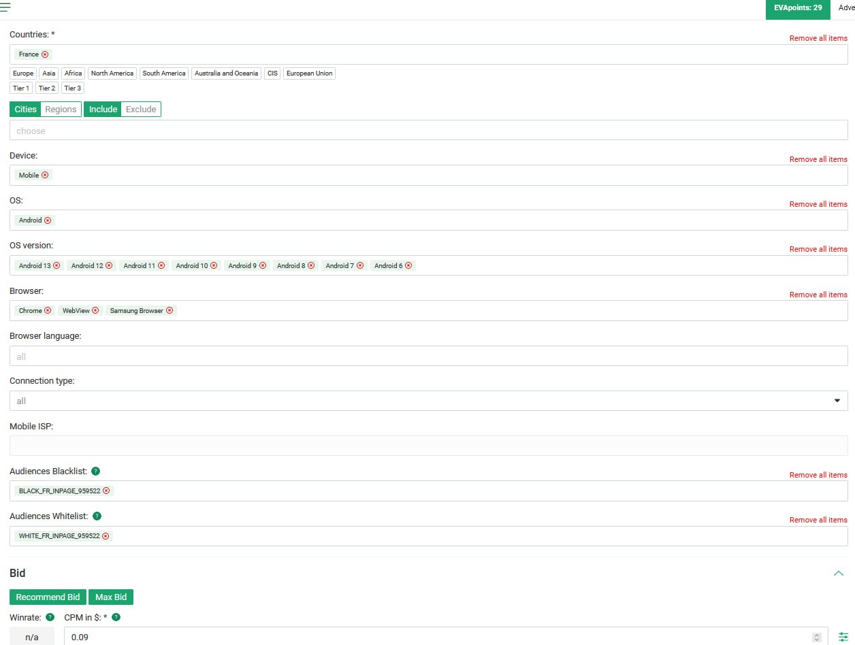The image size is (855, 645).
Task: Click Max Bid button
Action: pos(111,597)
